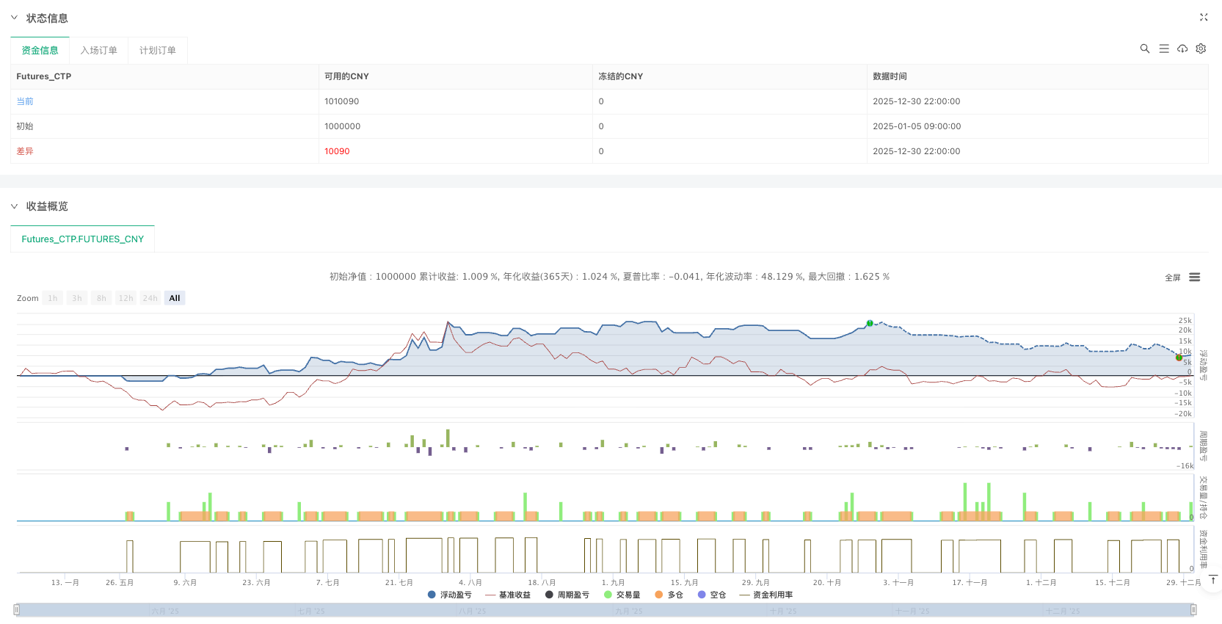1222x624 pixels.
Task: Click the search magnifier icon above the table
Action: click(x=1144, y=48)
